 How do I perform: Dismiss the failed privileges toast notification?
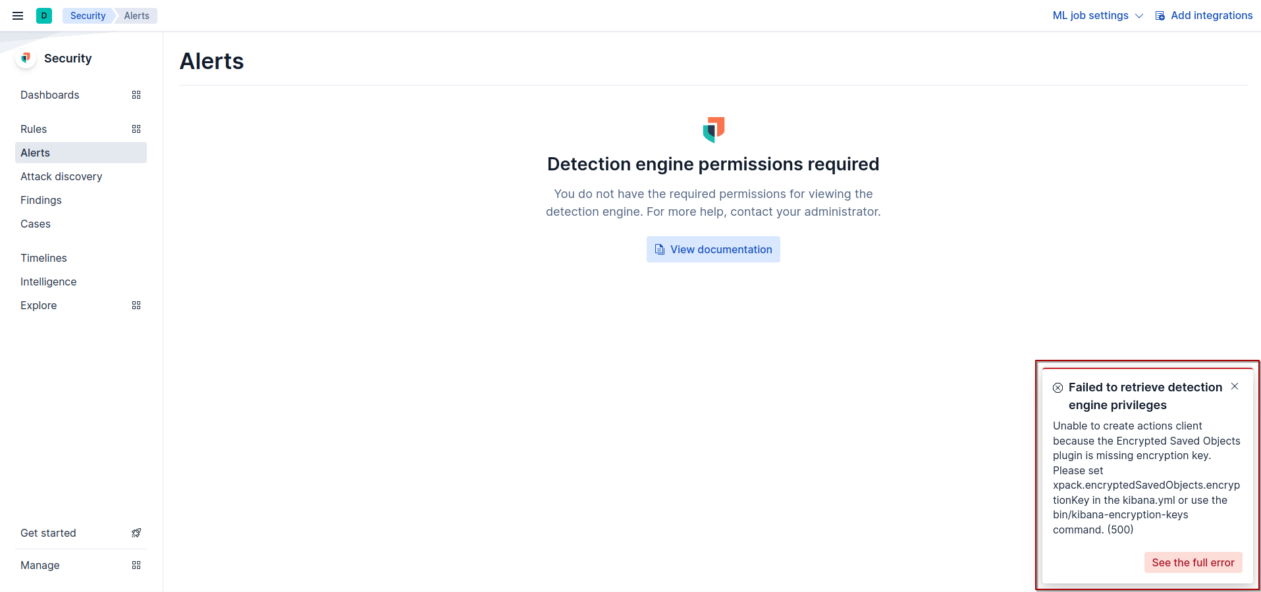[1235, 386]
